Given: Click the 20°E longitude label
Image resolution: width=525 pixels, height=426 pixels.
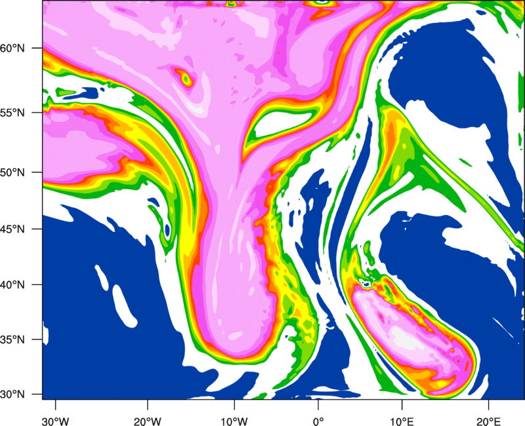Looking at the screenshot, I should [x=488, y=421].
